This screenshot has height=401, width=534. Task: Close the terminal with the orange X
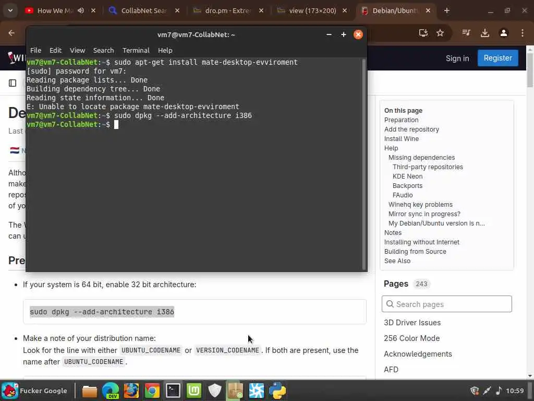(358, 34)
